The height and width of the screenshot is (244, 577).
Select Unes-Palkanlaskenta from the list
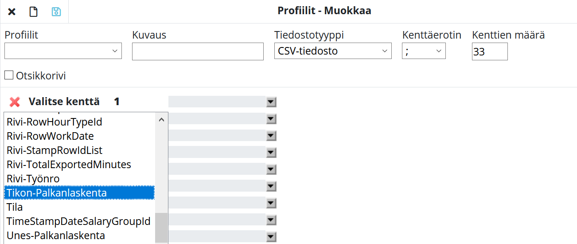[x=56, y=235]
